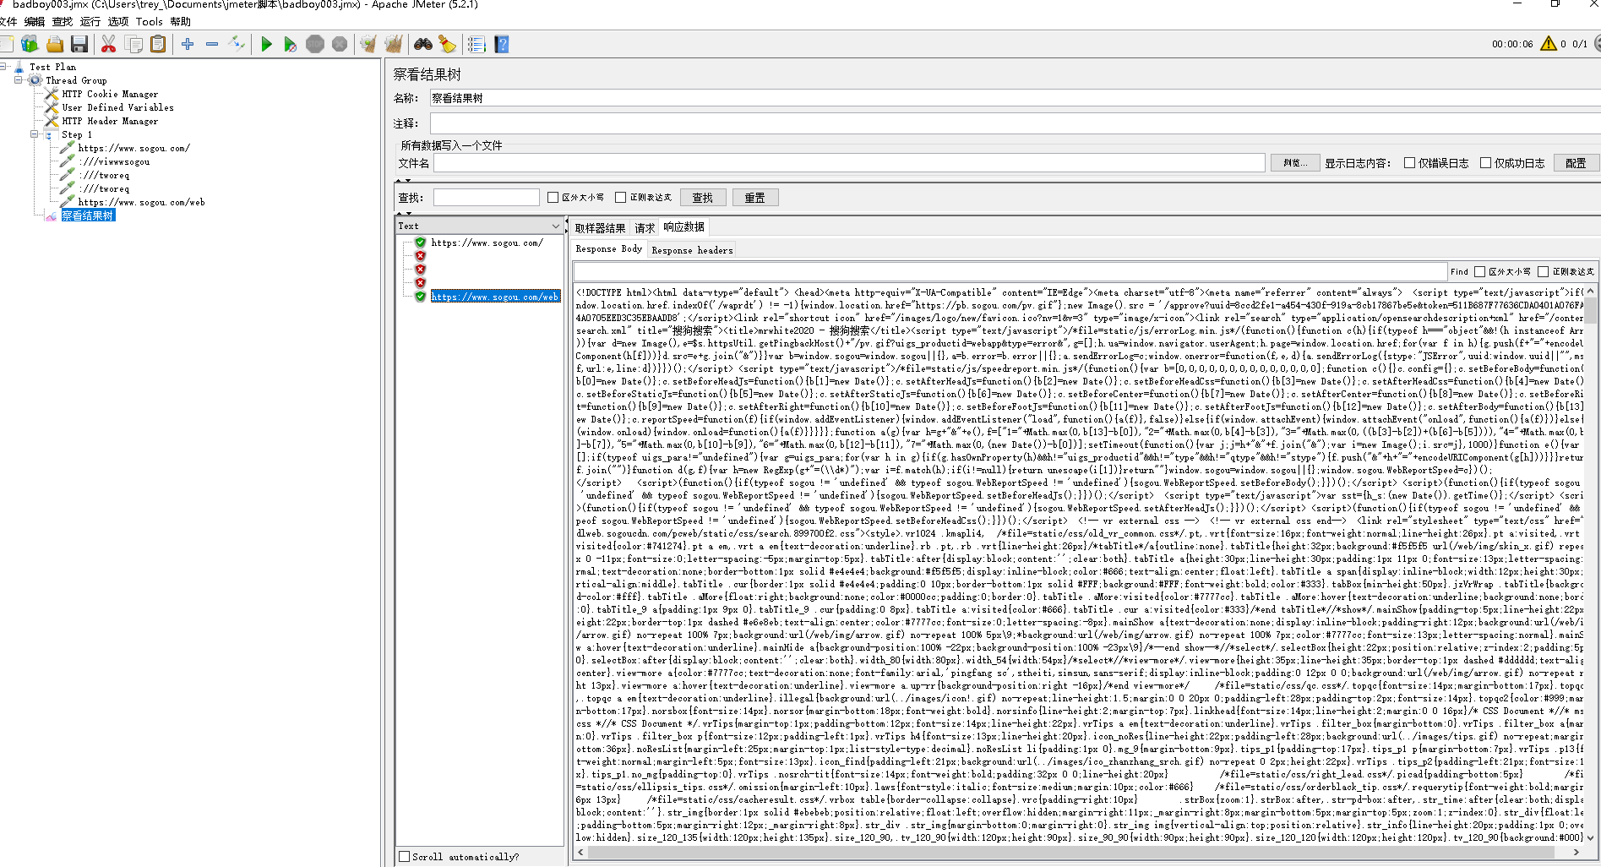Collapse the Thread Group node
This screenshot has height=867, width=1601.
19,79
